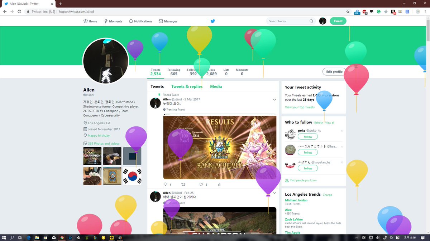Click Find people you know

coord(304,180)
